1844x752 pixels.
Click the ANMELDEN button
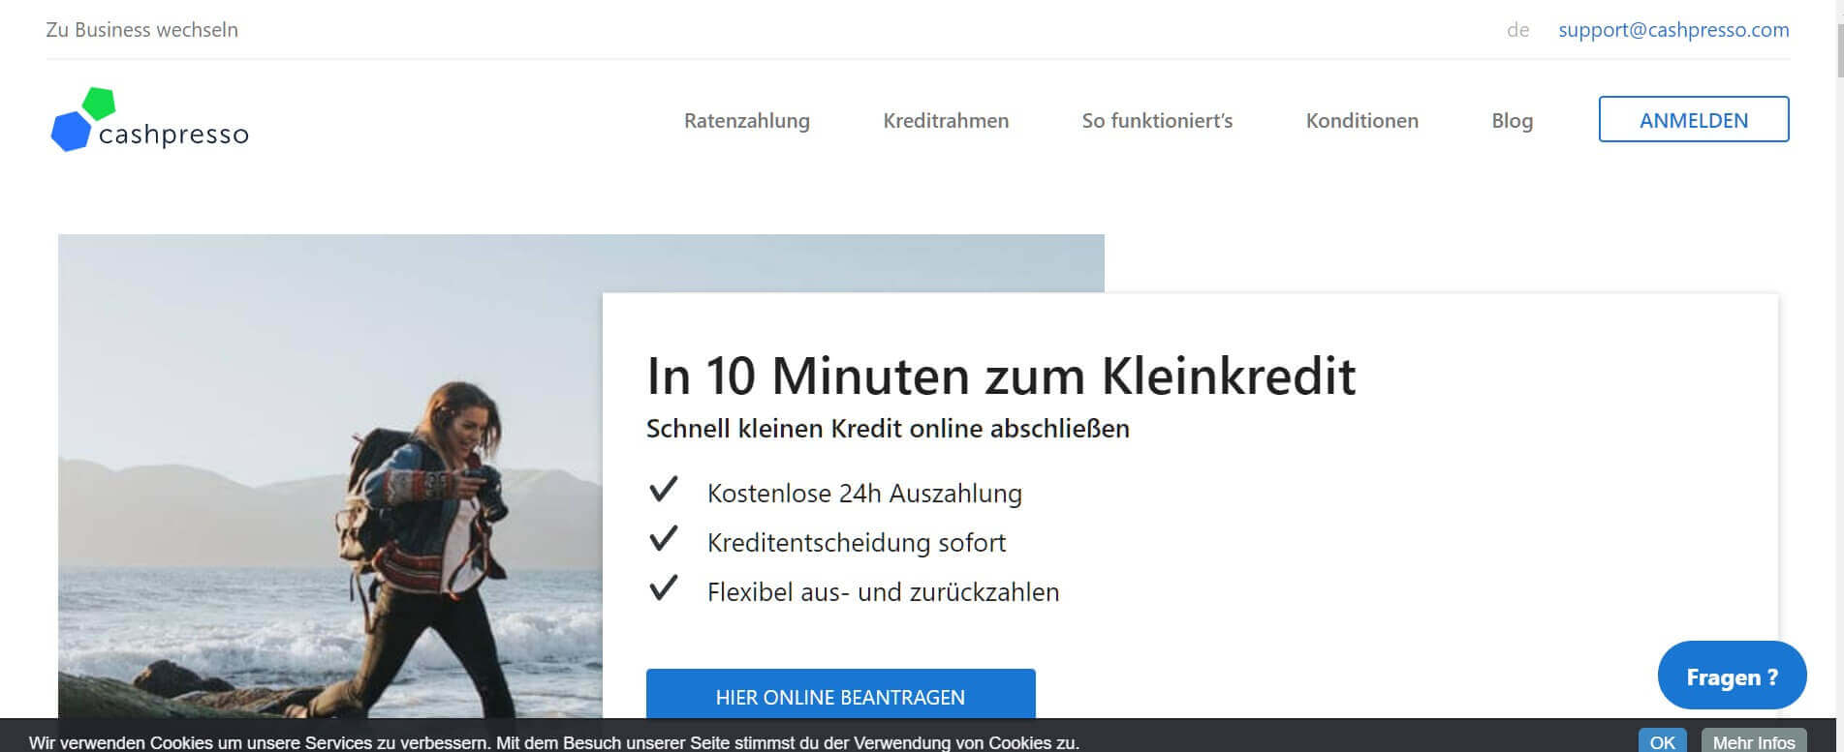1694,119
